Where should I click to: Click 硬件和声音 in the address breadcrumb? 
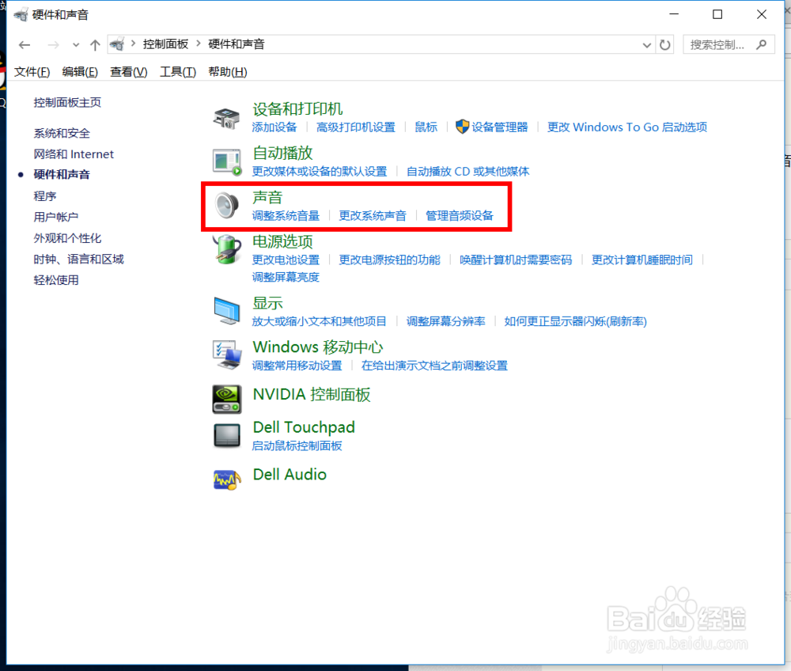[236, 44]
